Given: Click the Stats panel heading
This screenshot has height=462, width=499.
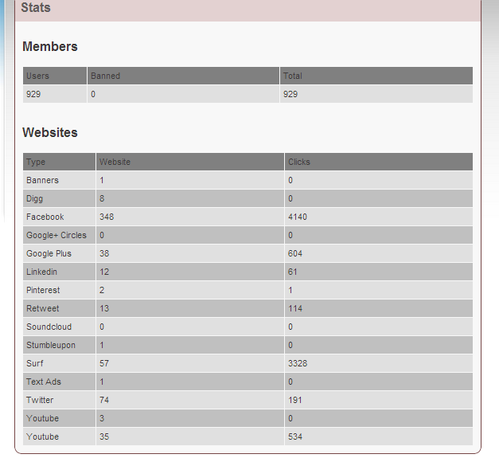Looking at the screenshot, I should pos(36,7).
